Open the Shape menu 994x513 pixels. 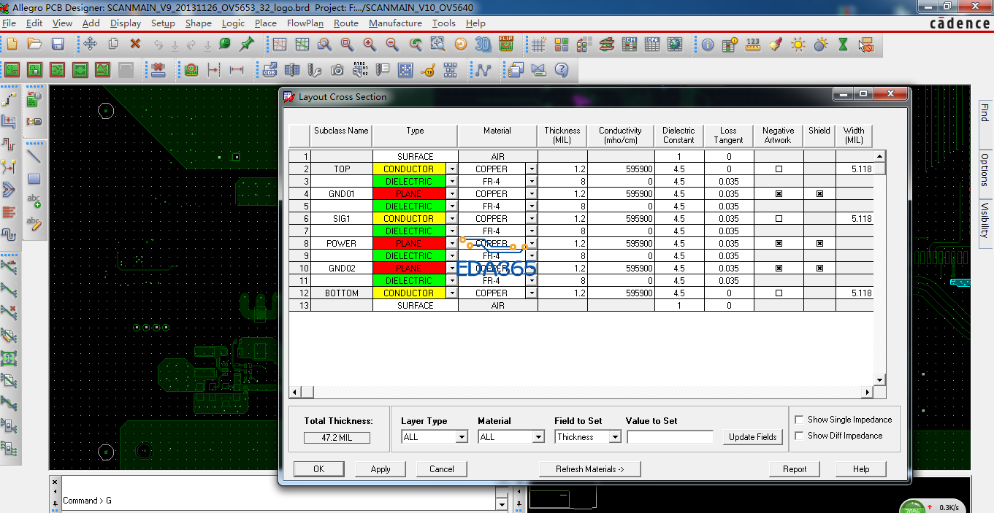(199, 23)
